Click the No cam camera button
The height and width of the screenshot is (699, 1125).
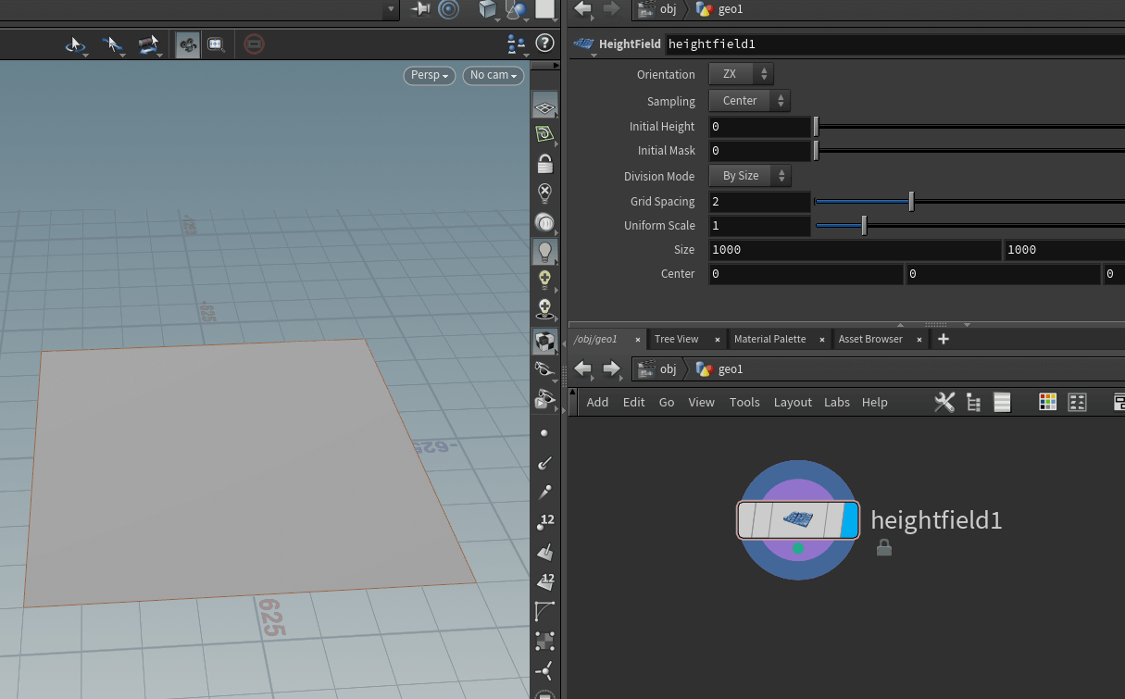tap(493, 75)
